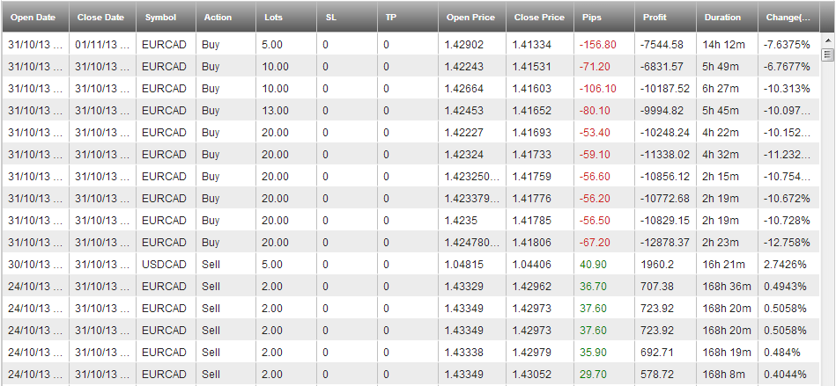Select the 168h 36m duration cell
The image size is (836, 386).
tap(728, 287)
